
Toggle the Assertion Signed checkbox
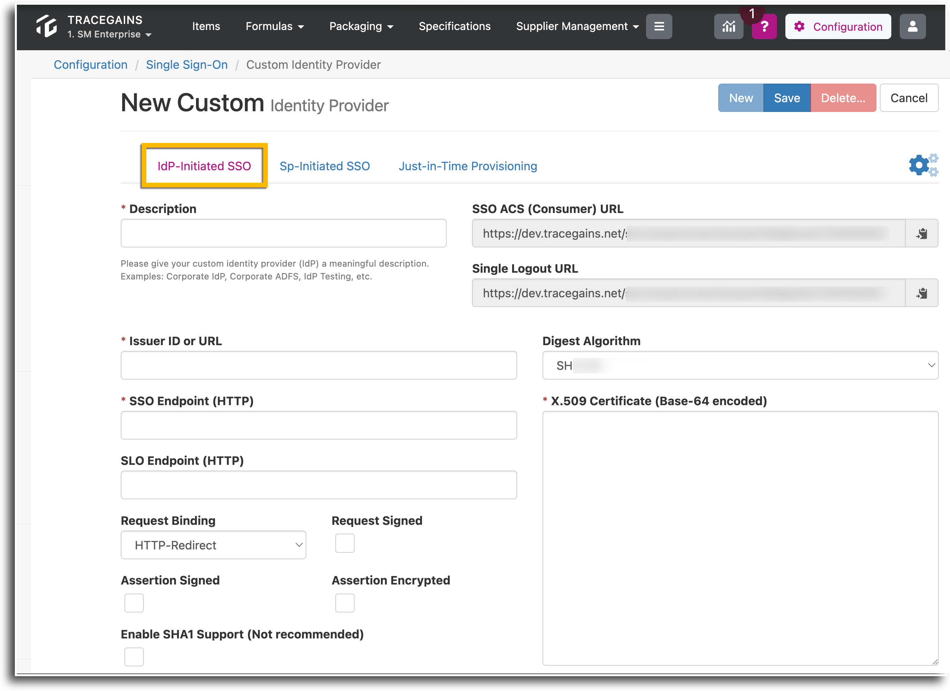[x=134, y=603]
